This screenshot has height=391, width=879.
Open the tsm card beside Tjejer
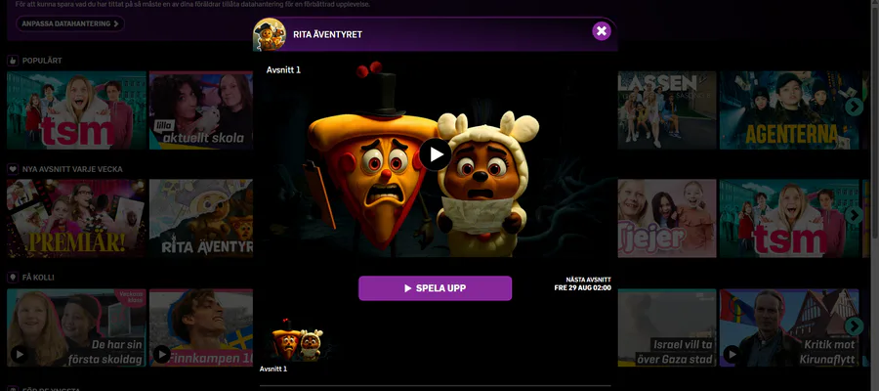[789, 218]
